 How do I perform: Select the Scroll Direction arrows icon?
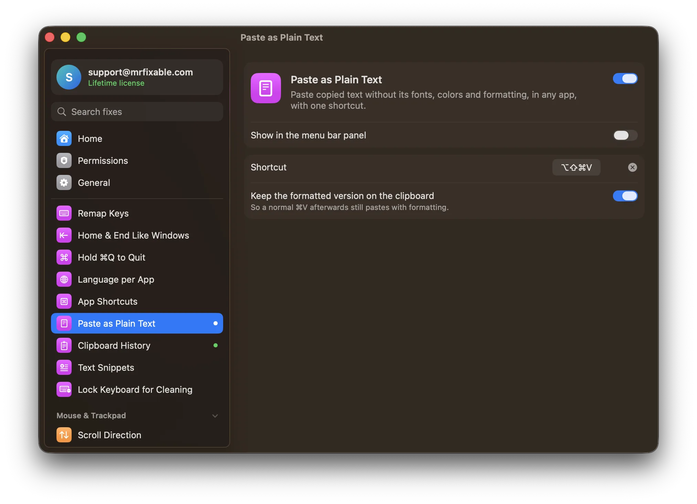click(64, 435)
